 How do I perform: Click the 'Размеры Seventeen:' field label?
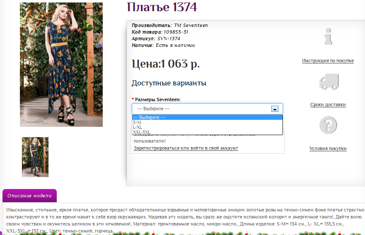coord(158,99)
